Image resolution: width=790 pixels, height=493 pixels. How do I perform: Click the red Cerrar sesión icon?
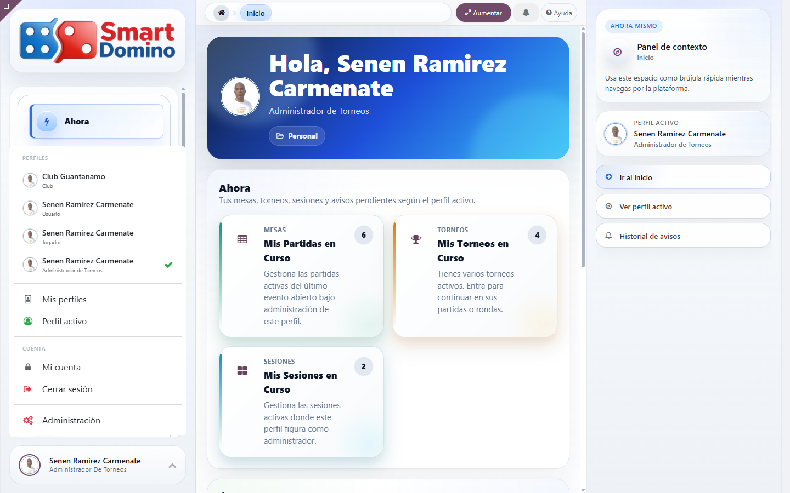pyautogui.click(x=28, y=389)
